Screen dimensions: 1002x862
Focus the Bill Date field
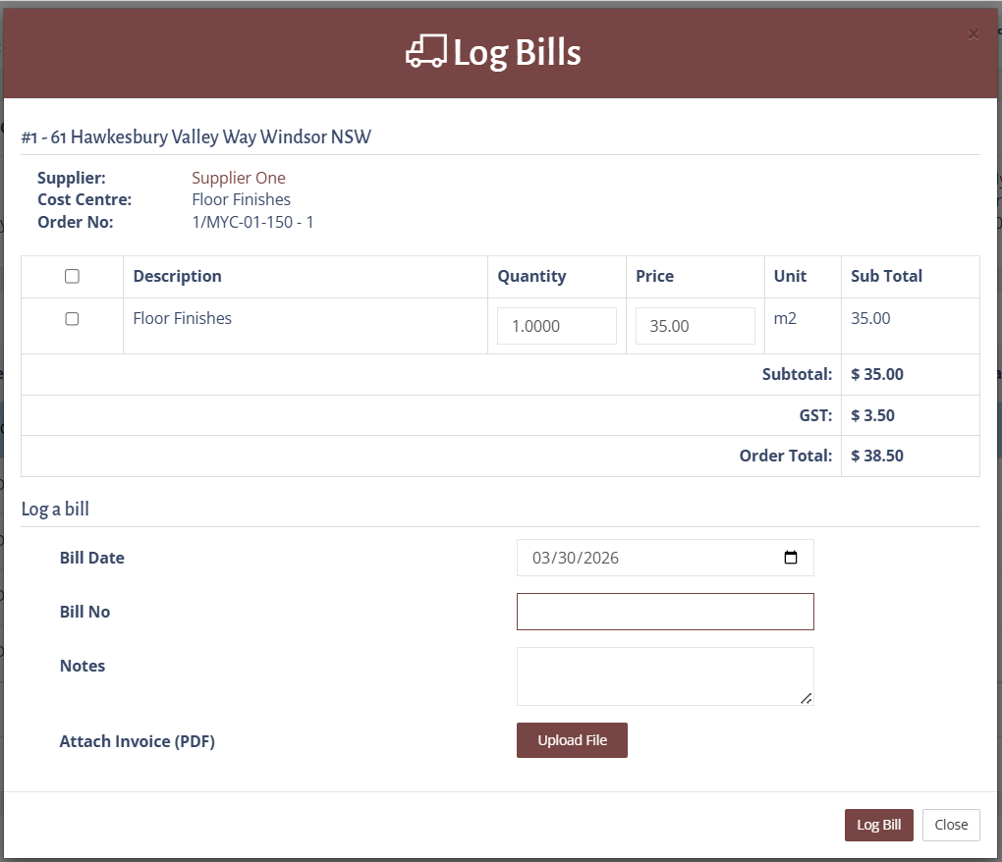639,558
